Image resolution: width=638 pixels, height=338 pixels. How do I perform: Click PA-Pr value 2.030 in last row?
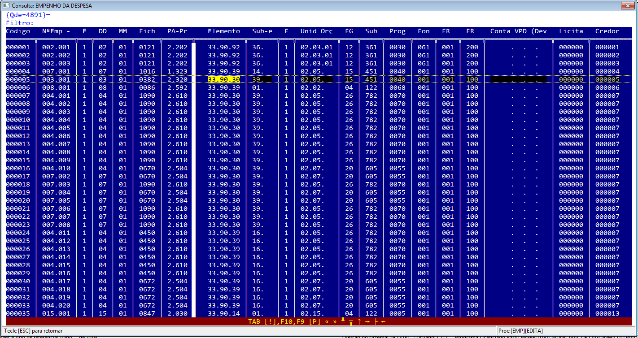tap(177, 314)
